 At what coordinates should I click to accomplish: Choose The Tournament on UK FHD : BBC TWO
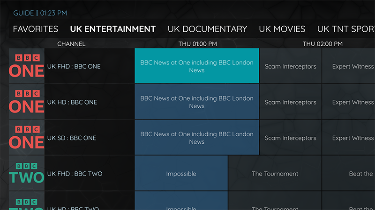coord(275,174)
